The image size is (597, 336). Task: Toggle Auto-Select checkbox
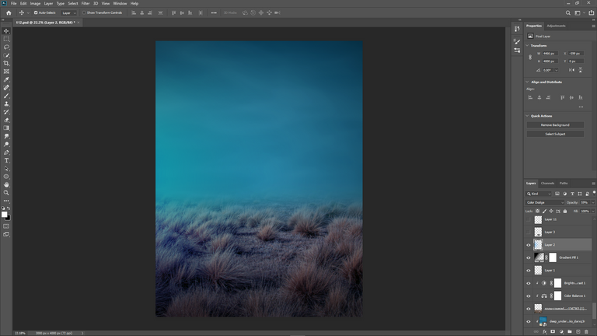click(x=36, y=12)
